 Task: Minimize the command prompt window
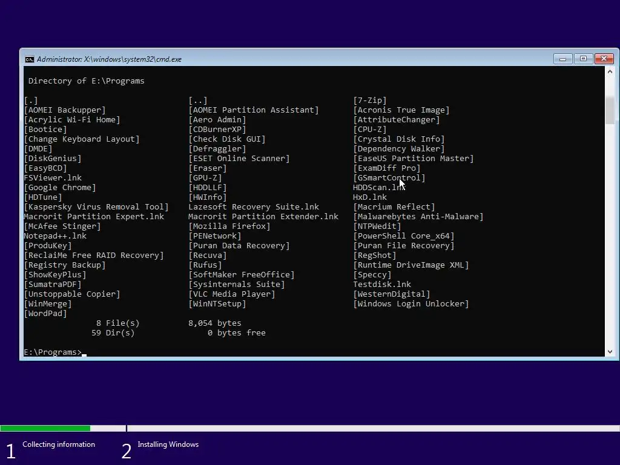pos(562,59)
